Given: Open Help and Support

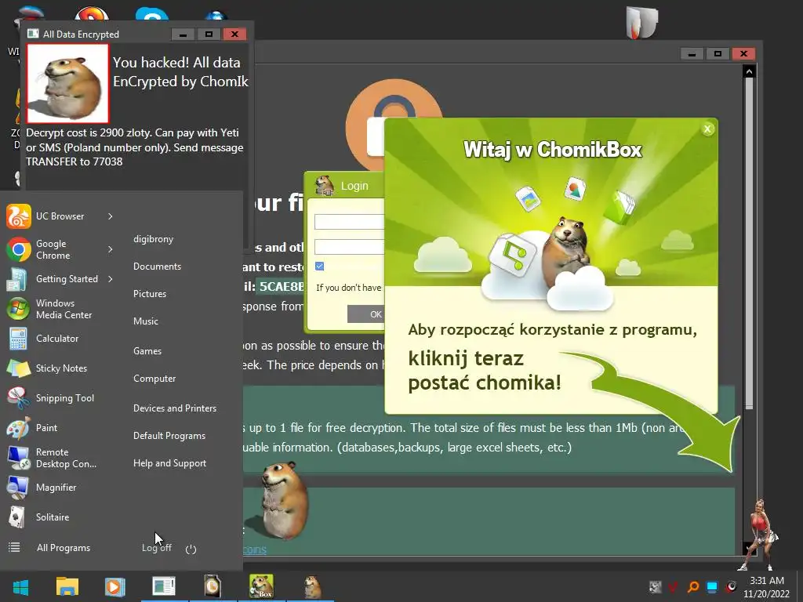Looking at the screenshot, I should (169, 463).
